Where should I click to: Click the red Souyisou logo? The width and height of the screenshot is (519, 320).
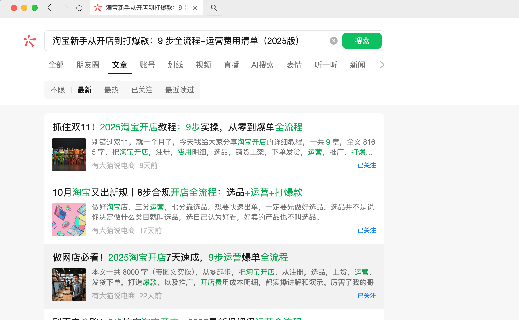point(30,41)
